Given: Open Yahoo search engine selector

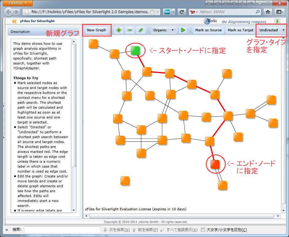Looking at the screenshot, I should [x=194, y=12].
